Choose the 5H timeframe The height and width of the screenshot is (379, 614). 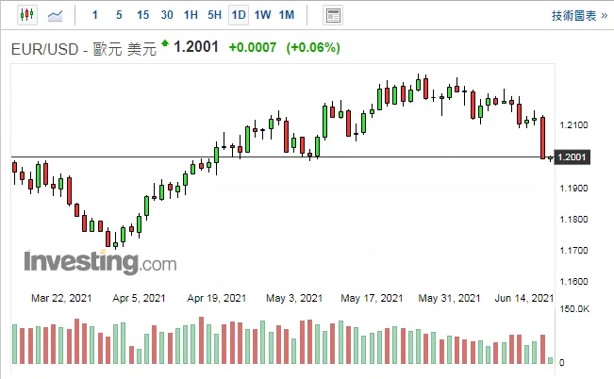(x=215, y=15)
